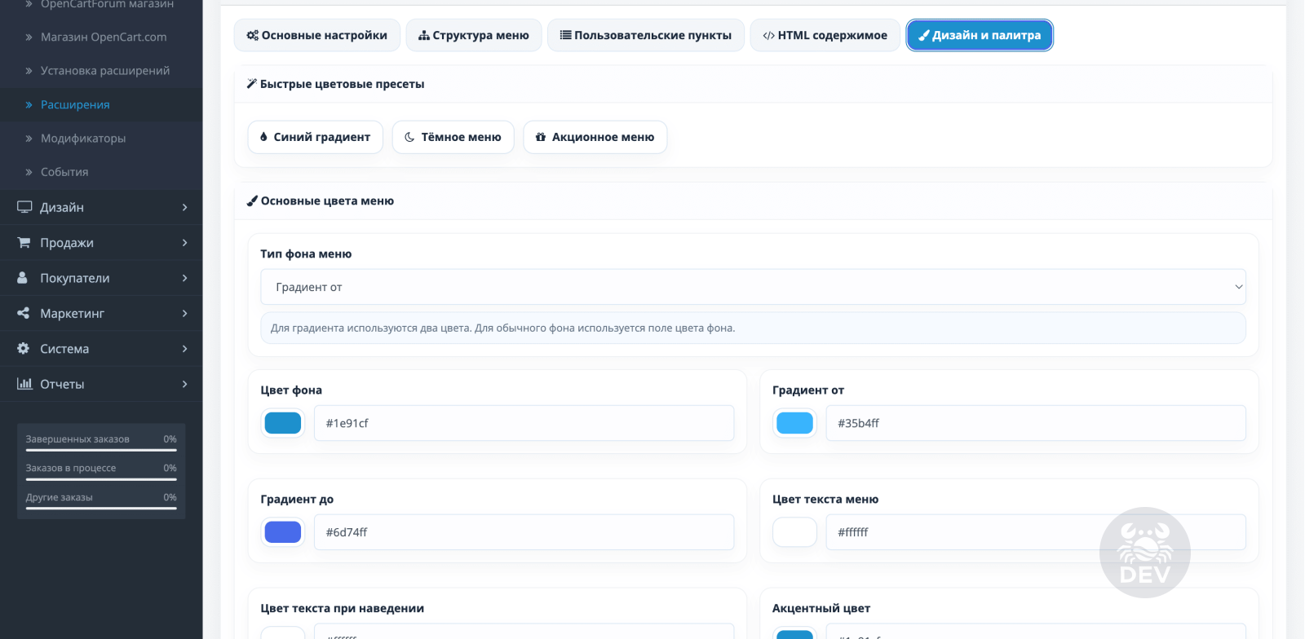
Task: Edit the Градиент до hex field #6d74ff
Action: click(x=524, y=532)
